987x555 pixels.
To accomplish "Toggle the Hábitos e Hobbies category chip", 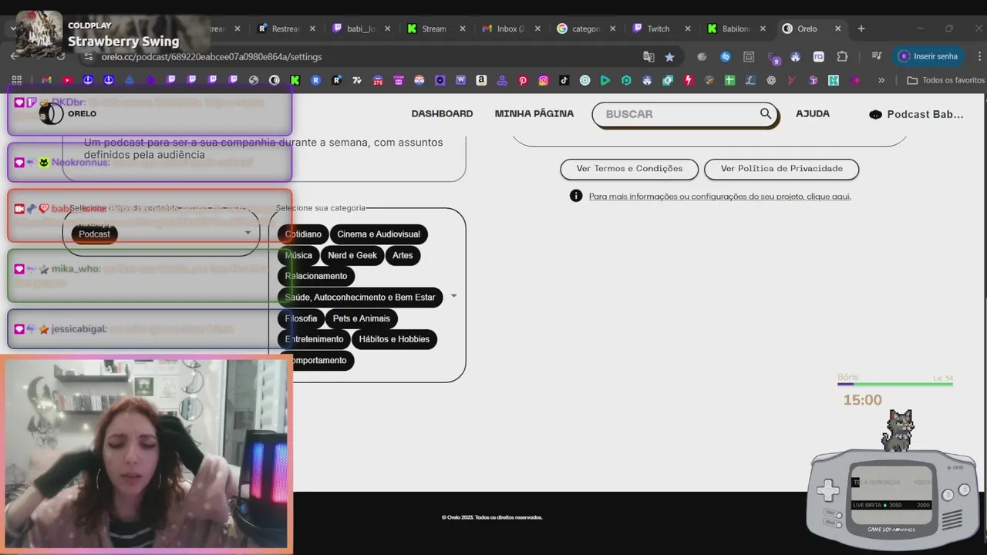I will coord(394,339).
